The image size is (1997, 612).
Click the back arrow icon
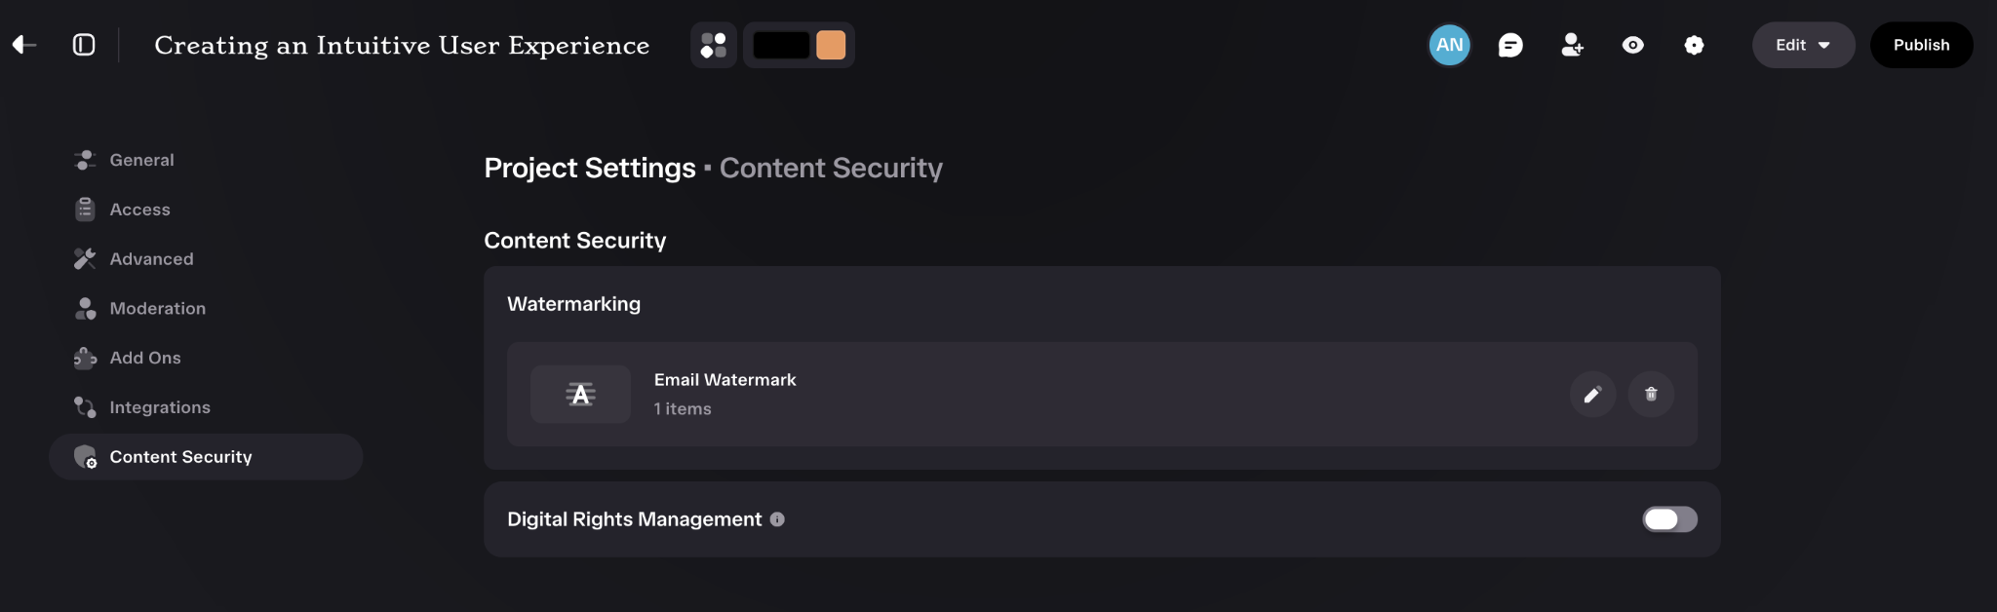click(24, 45)
